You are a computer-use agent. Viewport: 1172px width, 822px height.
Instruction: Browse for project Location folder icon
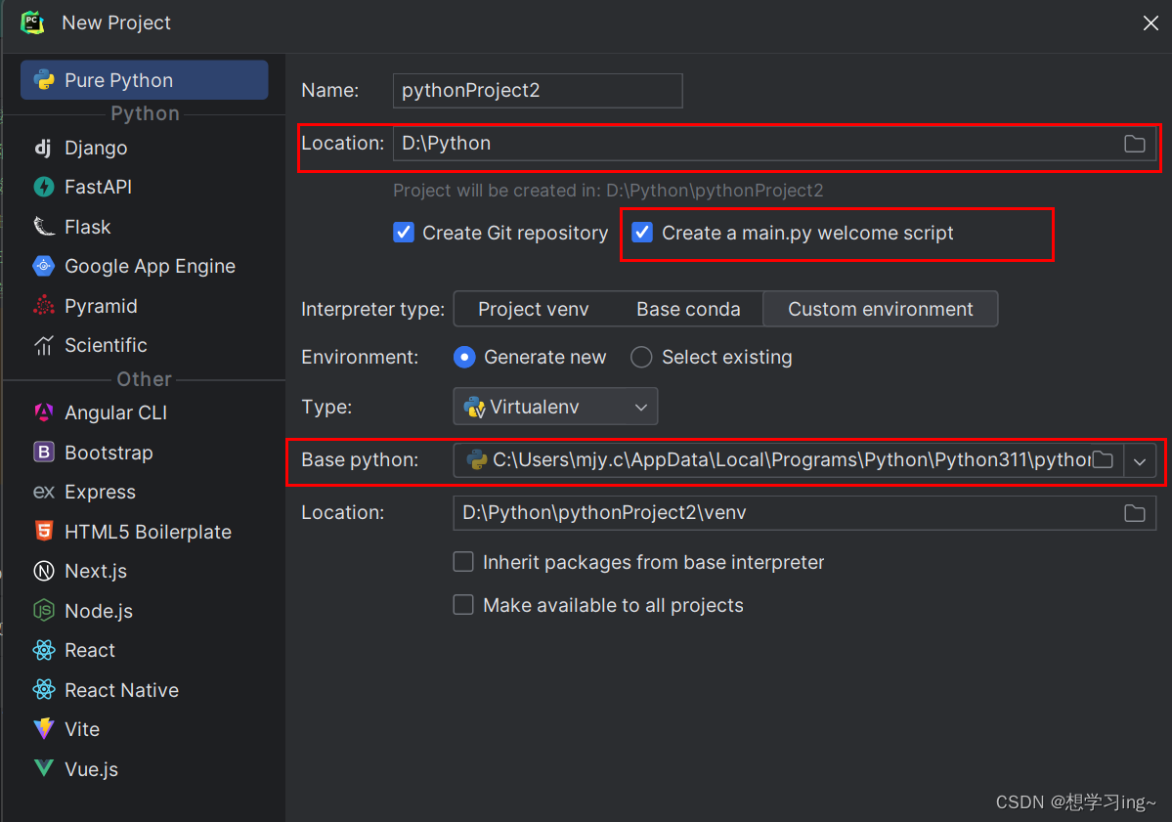(x=1135, y=144)
